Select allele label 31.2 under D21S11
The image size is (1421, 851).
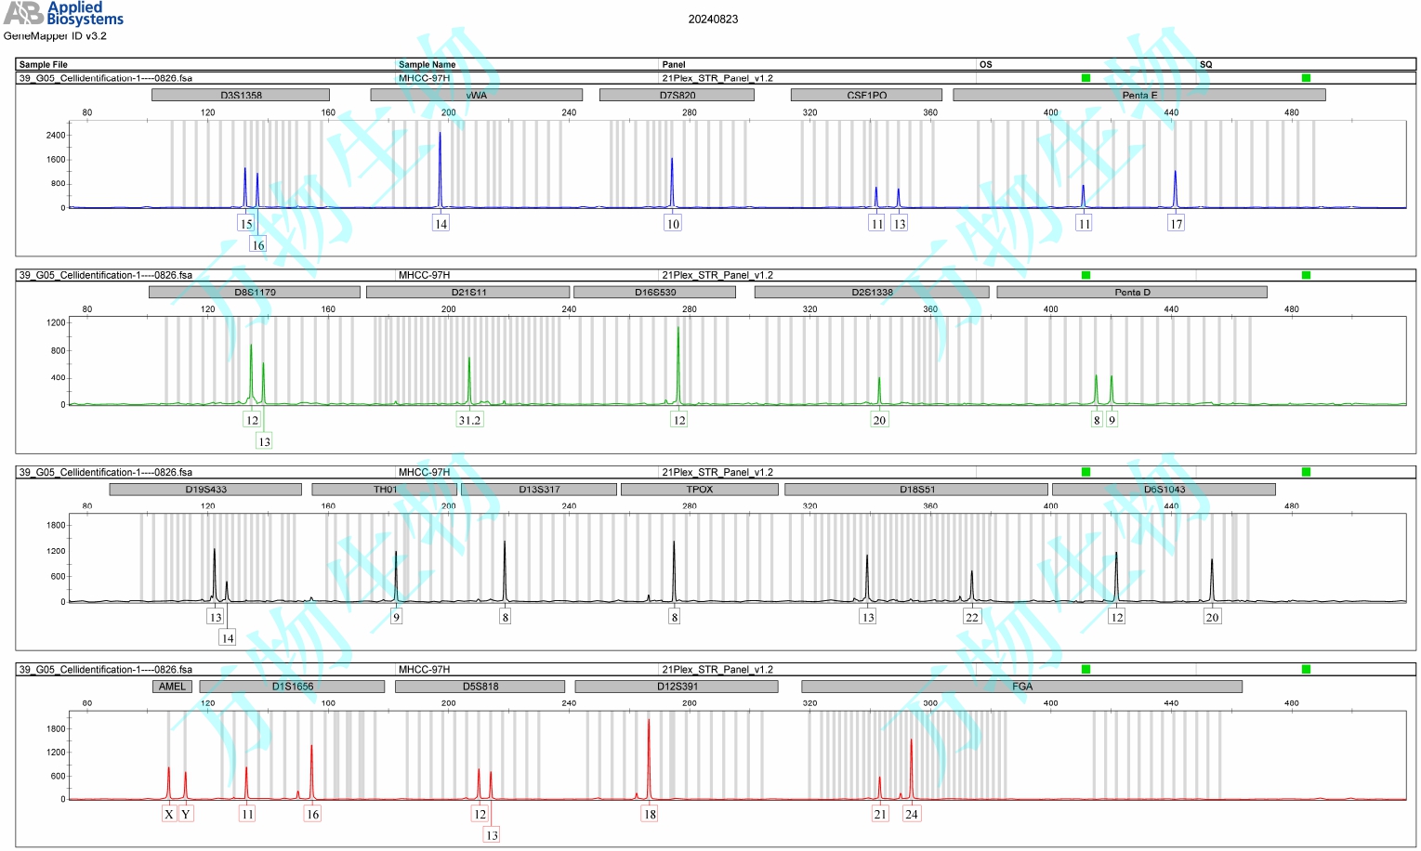point(469,420)
